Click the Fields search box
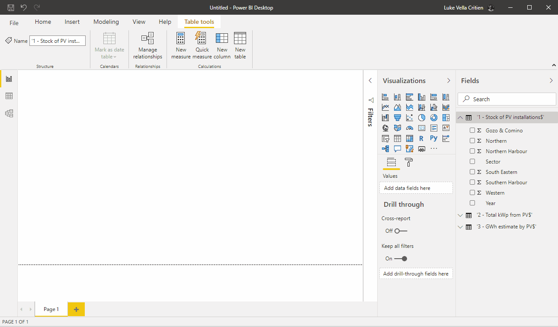558x327 pixels. pos(507,99)
